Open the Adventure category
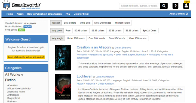The image size is (196, 103). (x=13, y=85)
